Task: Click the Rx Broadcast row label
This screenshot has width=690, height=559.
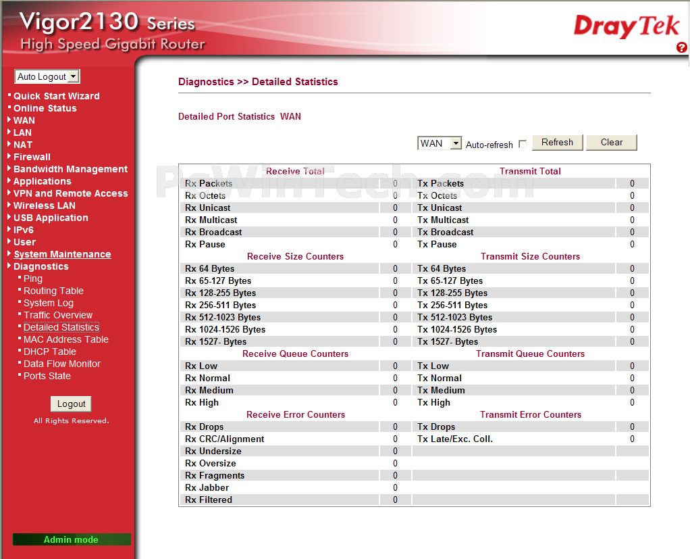Action: point(213,232)
